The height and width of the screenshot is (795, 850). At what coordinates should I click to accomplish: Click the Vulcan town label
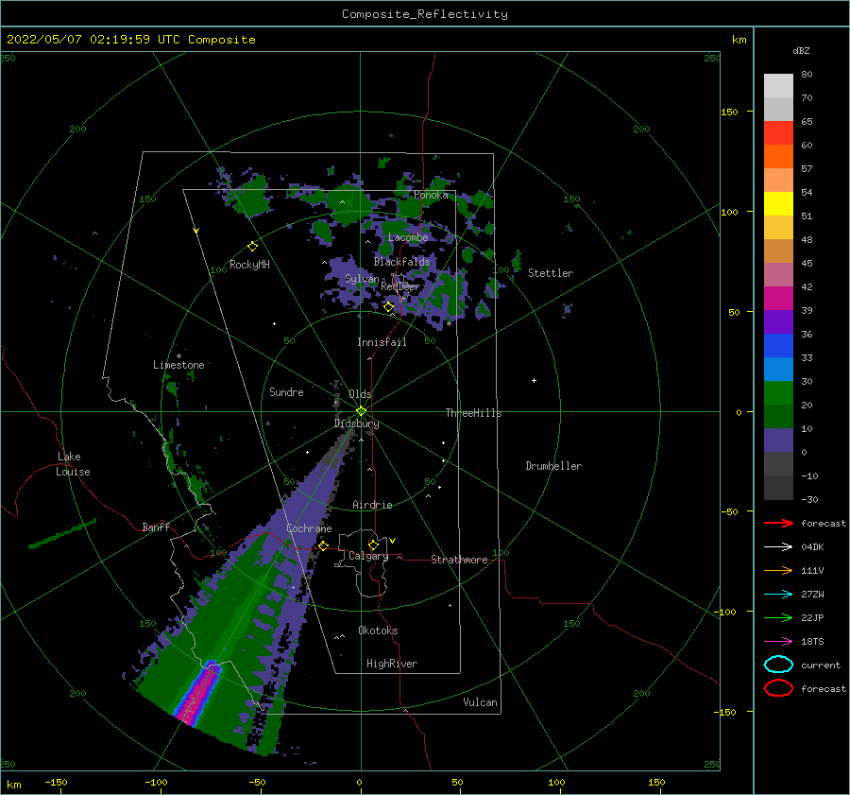coord(480,702)
